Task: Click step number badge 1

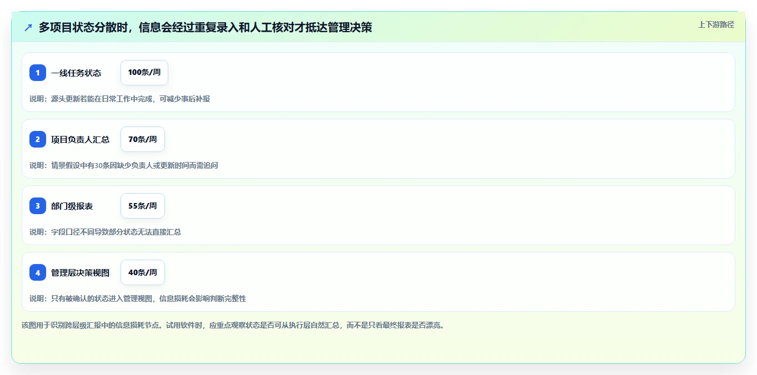Action: pyautogui.click(x=38, y=73)
